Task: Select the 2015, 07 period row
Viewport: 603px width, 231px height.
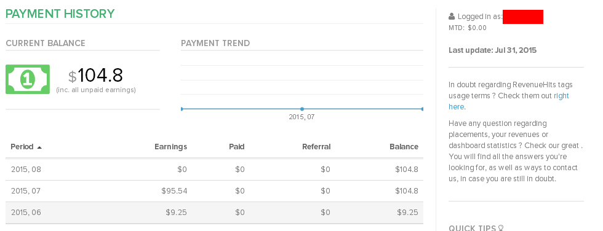Action: (214, 191)
